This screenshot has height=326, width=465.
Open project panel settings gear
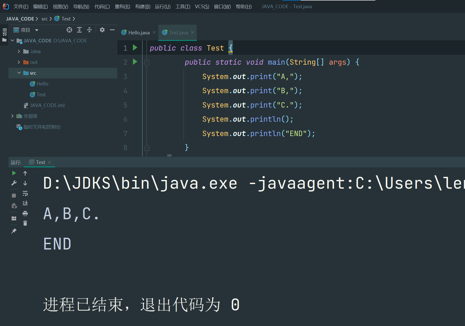pyautogui.click(x=102, y=30)
